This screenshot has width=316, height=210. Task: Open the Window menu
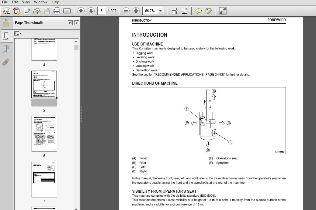[40, 2]
